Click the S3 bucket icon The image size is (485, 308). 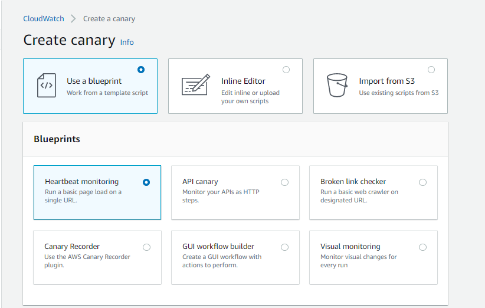click(337, 86)
